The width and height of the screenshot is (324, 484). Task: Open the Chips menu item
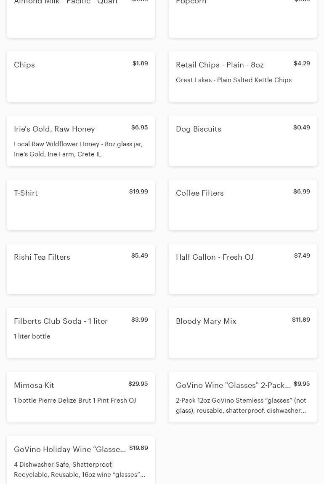click(x=81, y=77)
